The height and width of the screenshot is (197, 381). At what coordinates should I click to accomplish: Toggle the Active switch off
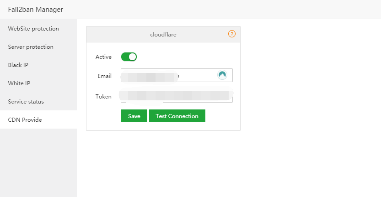pyautogui.click(x=129, y=57)
